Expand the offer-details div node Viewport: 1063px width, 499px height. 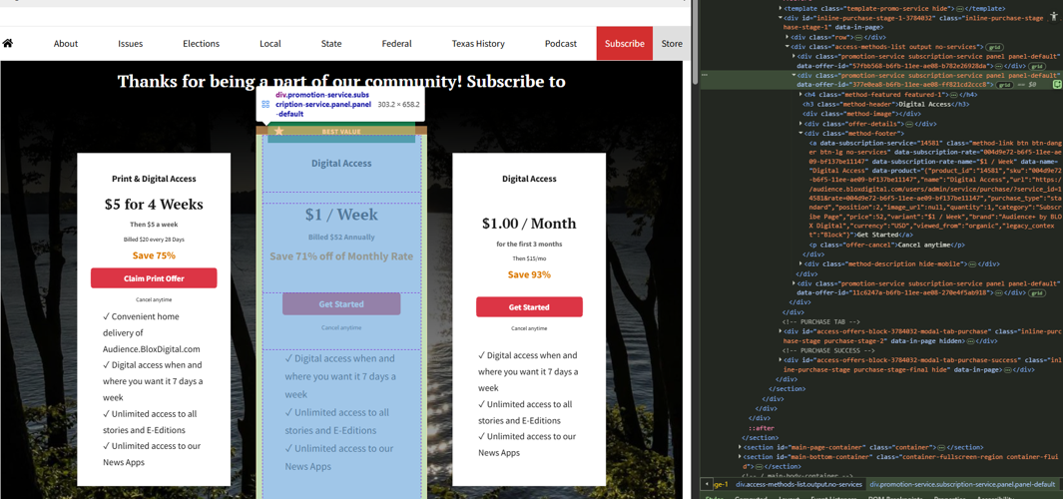pos(800,124)
